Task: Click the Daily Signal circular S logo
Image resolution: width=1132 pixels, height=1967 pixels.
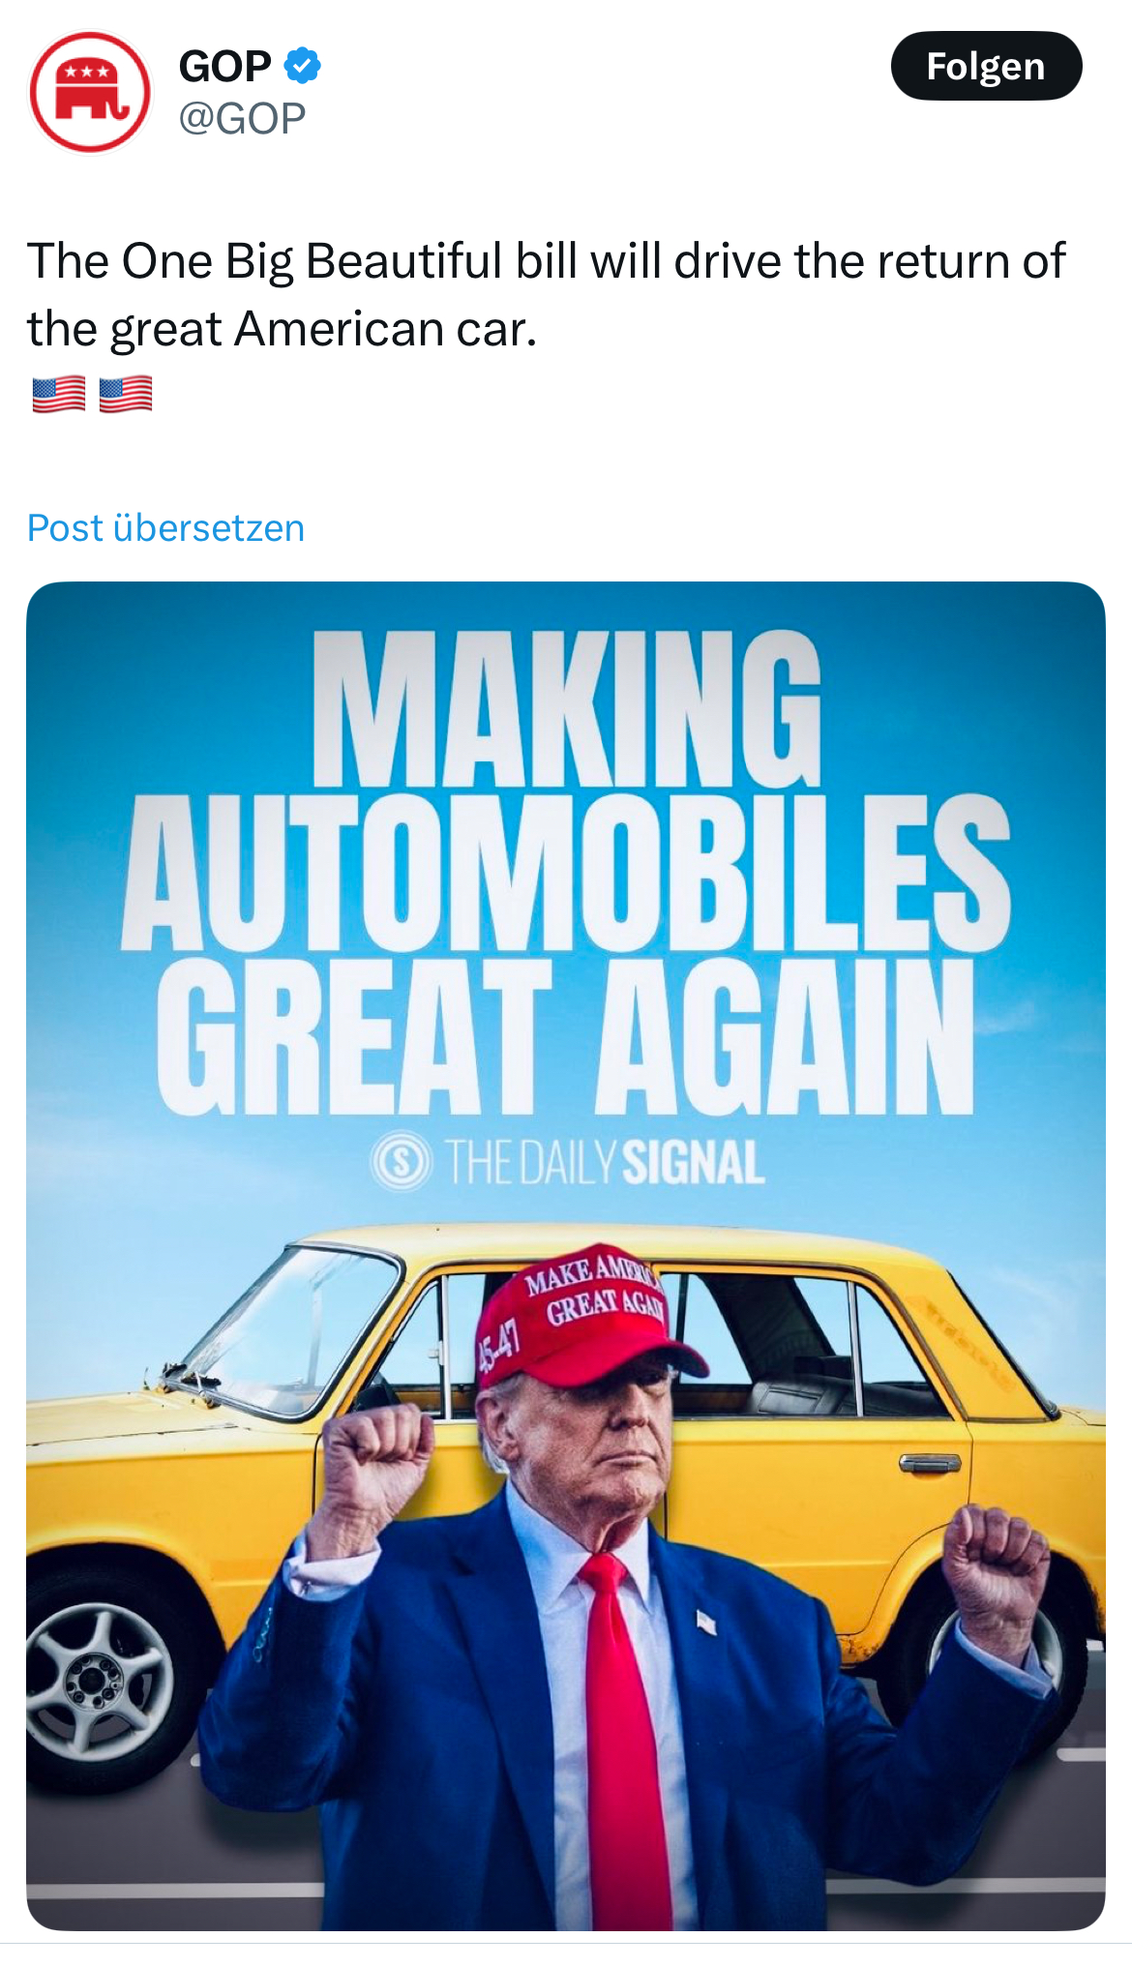Action: pyautogui.click(x=401, y=1161)
